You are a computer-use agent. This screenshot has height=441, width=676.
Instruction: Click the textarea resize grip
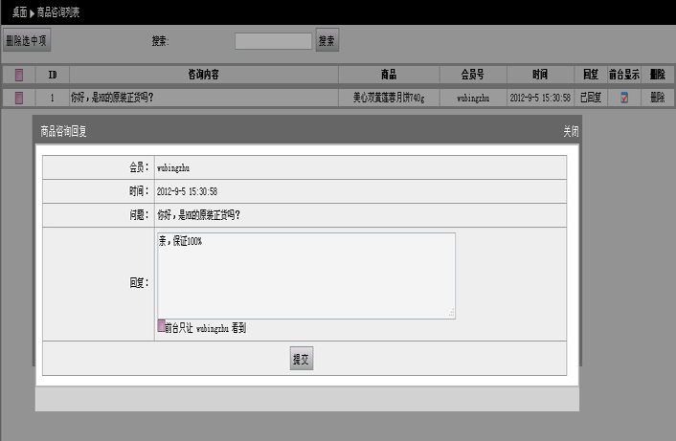451,314
